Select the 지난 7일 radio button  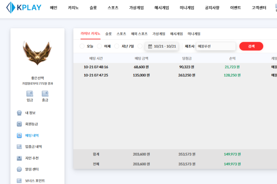pos(117,46)
